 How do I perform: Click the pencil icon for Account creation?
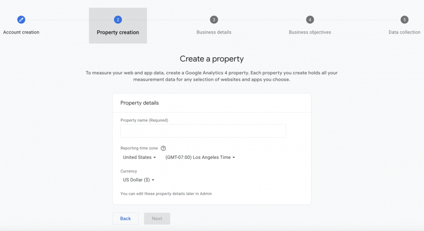(21, 20)
